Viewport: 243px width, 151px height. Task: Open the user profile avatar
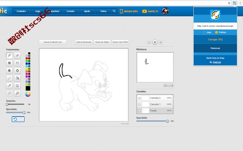click(x=165, y=11)
